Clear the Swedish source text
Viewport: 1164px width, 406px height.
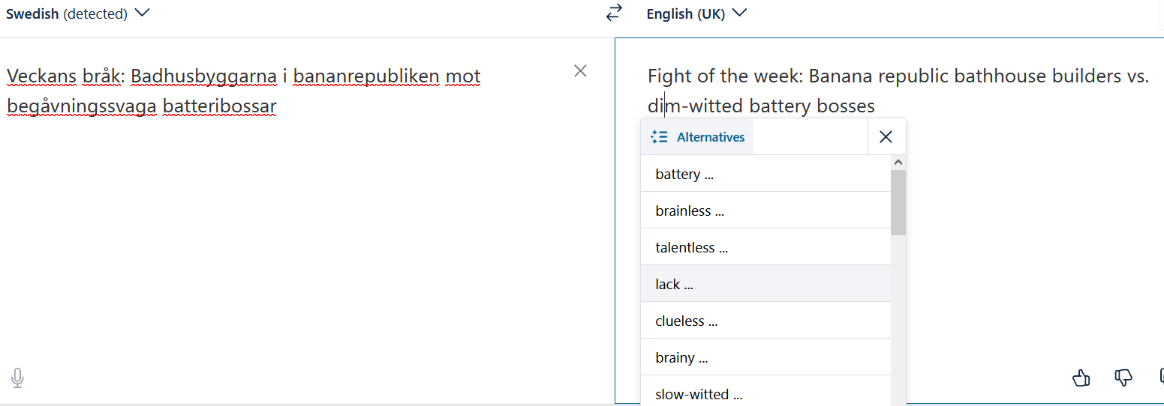(580, 71)
